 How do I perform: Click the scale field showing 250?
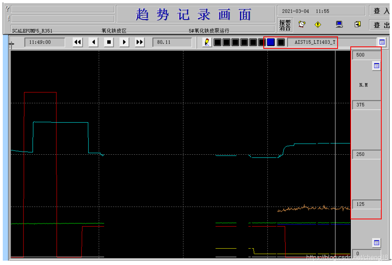[x=366, y=154]
